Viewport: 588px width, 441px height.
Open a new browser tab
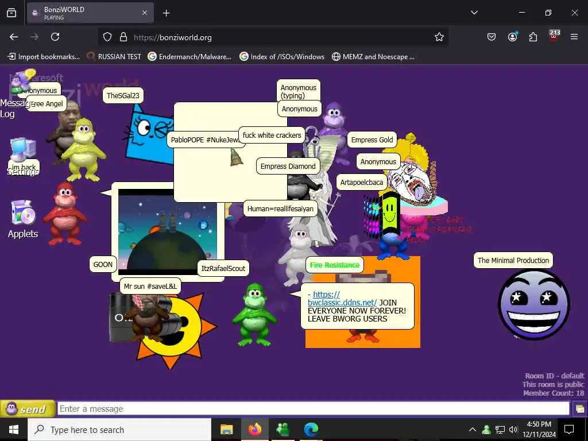point(166,13)
